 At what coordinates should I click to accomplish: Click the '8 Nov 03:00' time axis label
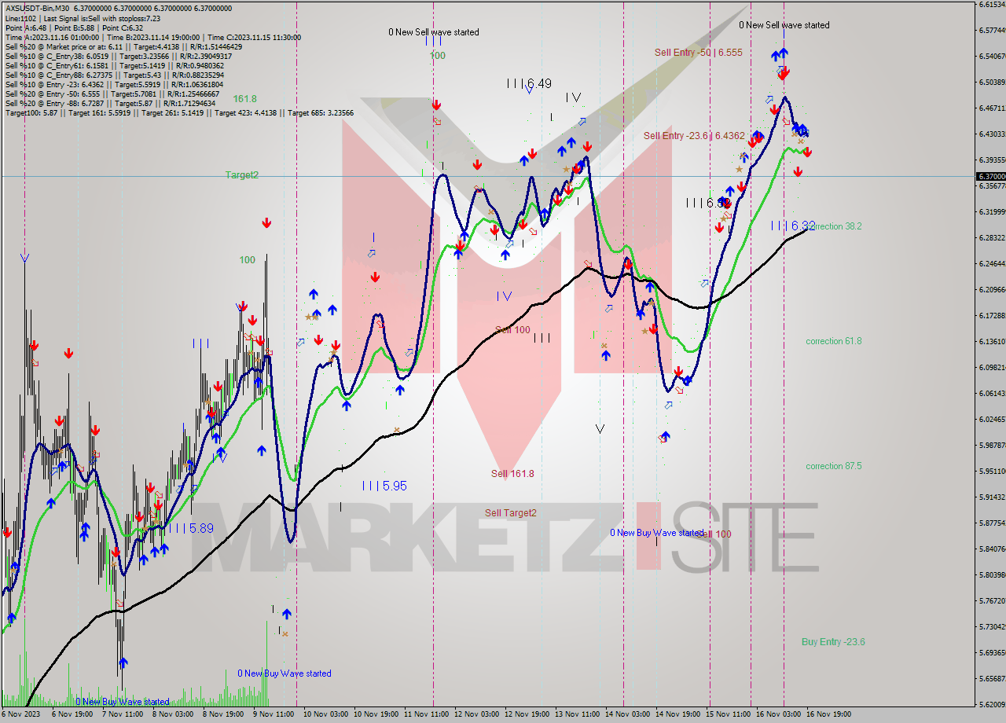pos(173,714)
